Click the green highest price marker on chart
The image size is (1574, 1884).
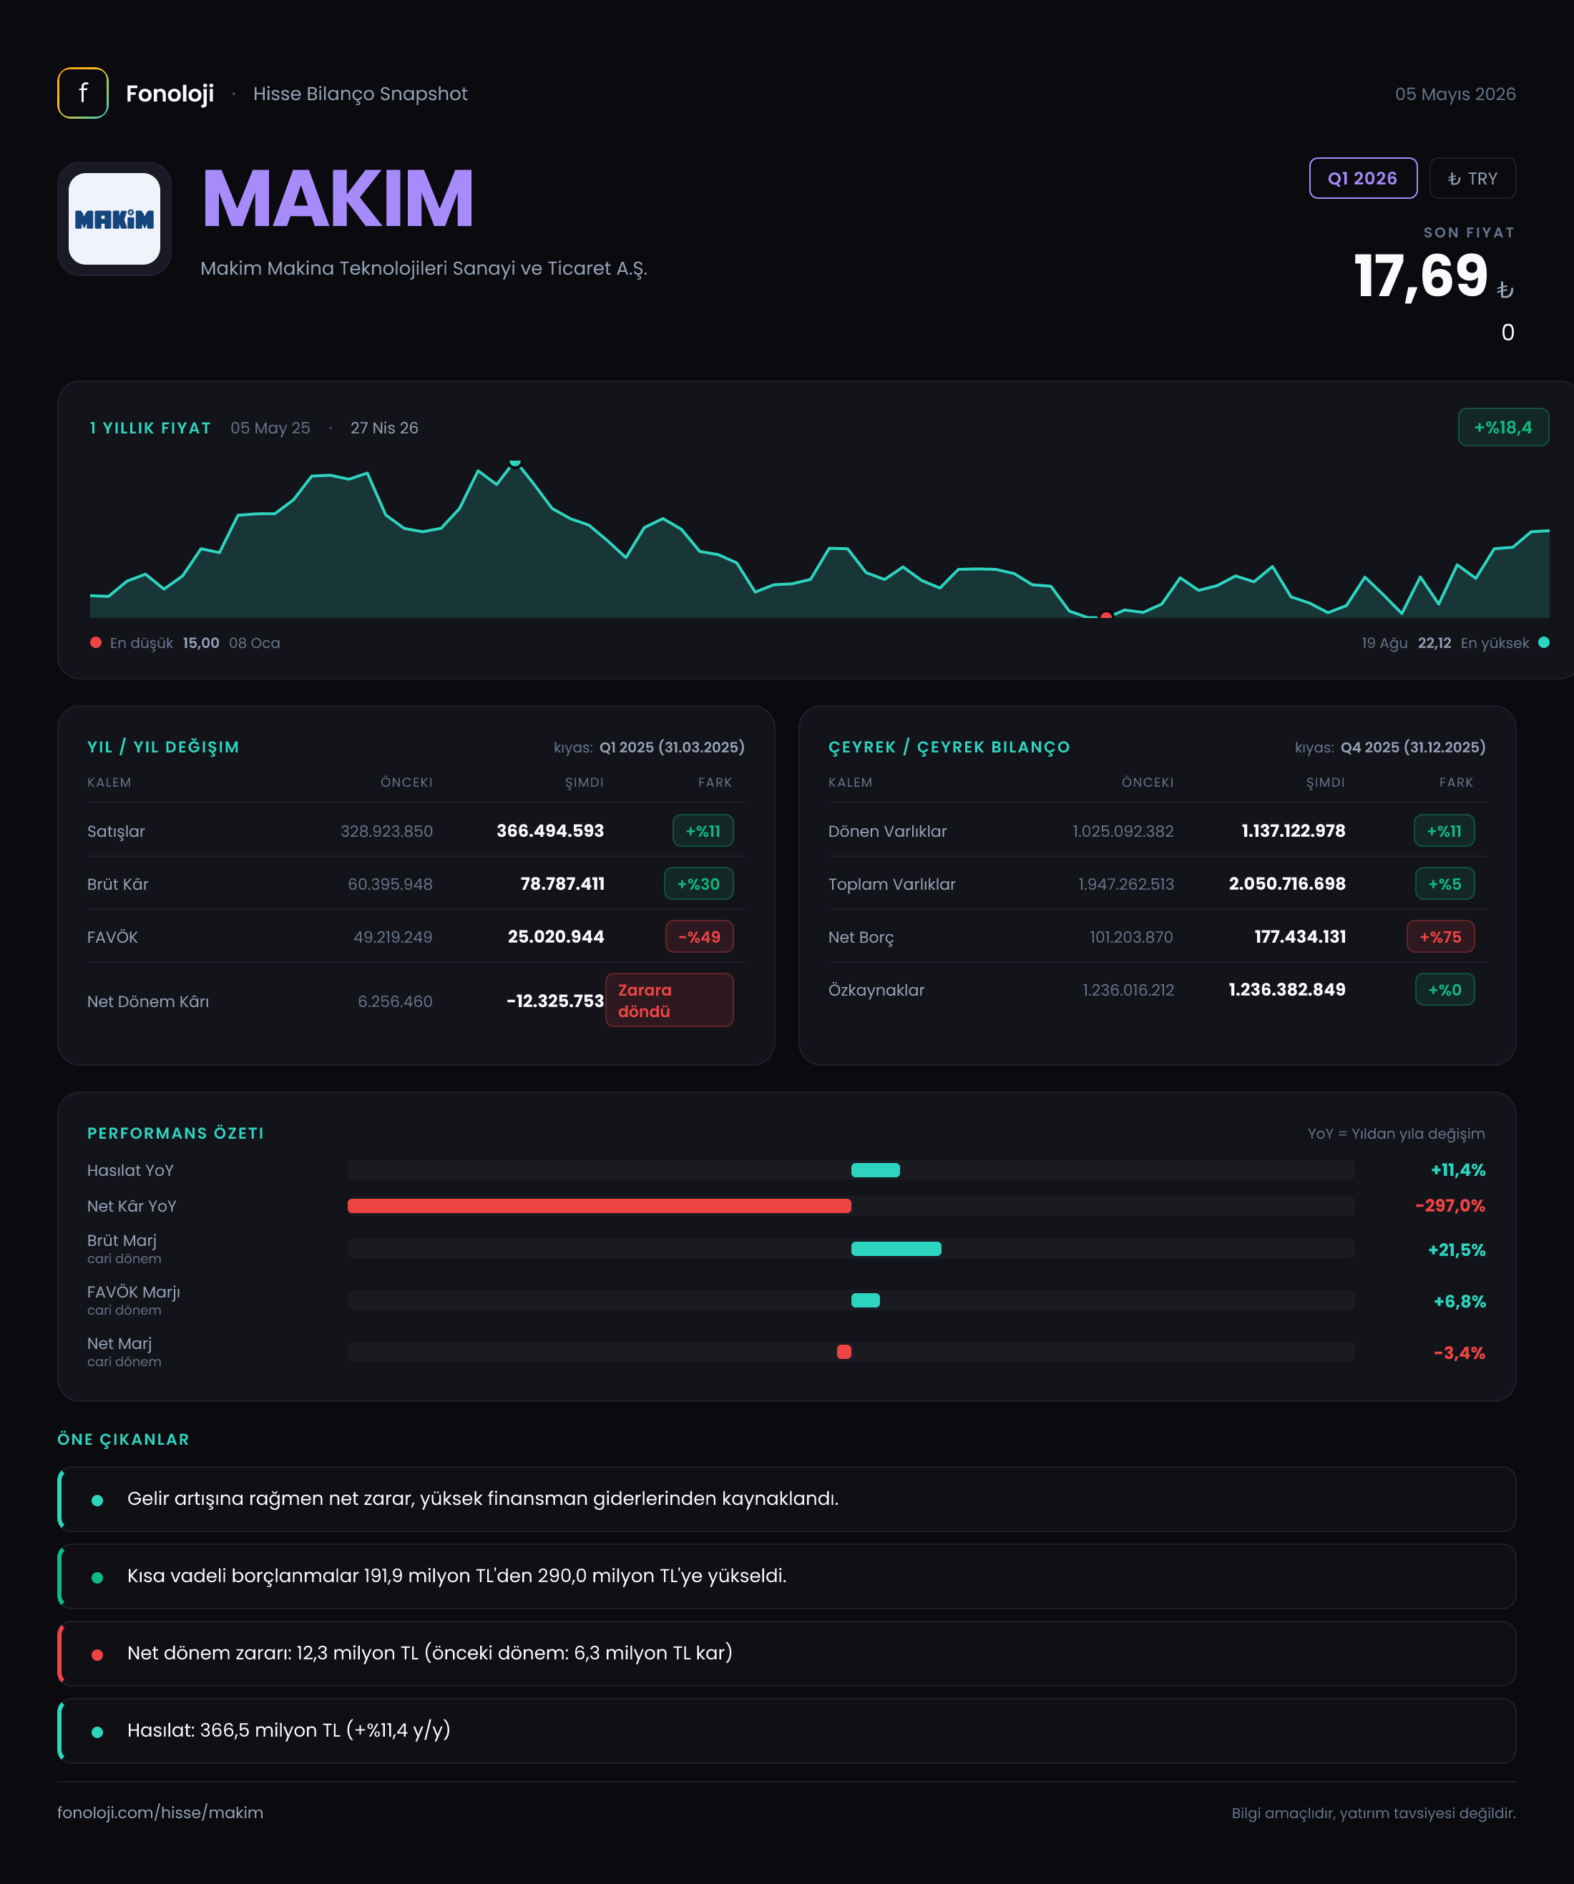pyautogui.click(x=515, y=463)
